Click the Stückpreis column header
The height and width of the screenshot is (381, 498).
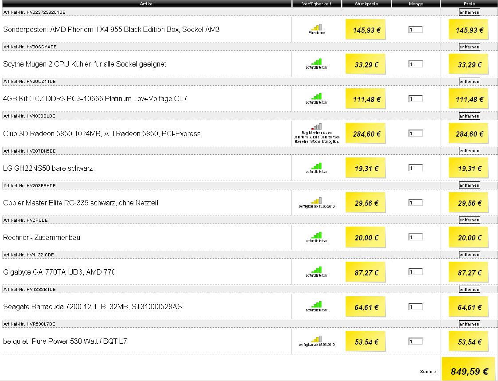pos(366,4)
